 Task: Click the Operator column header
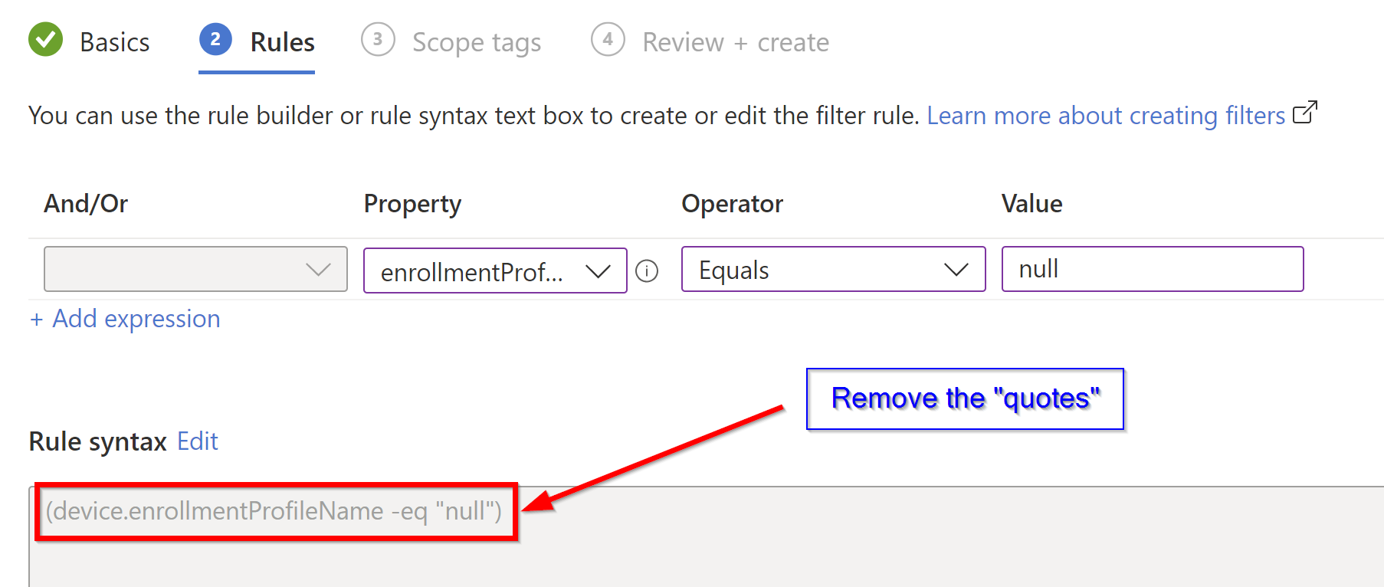pyautogui.click(x=732, y=204)
